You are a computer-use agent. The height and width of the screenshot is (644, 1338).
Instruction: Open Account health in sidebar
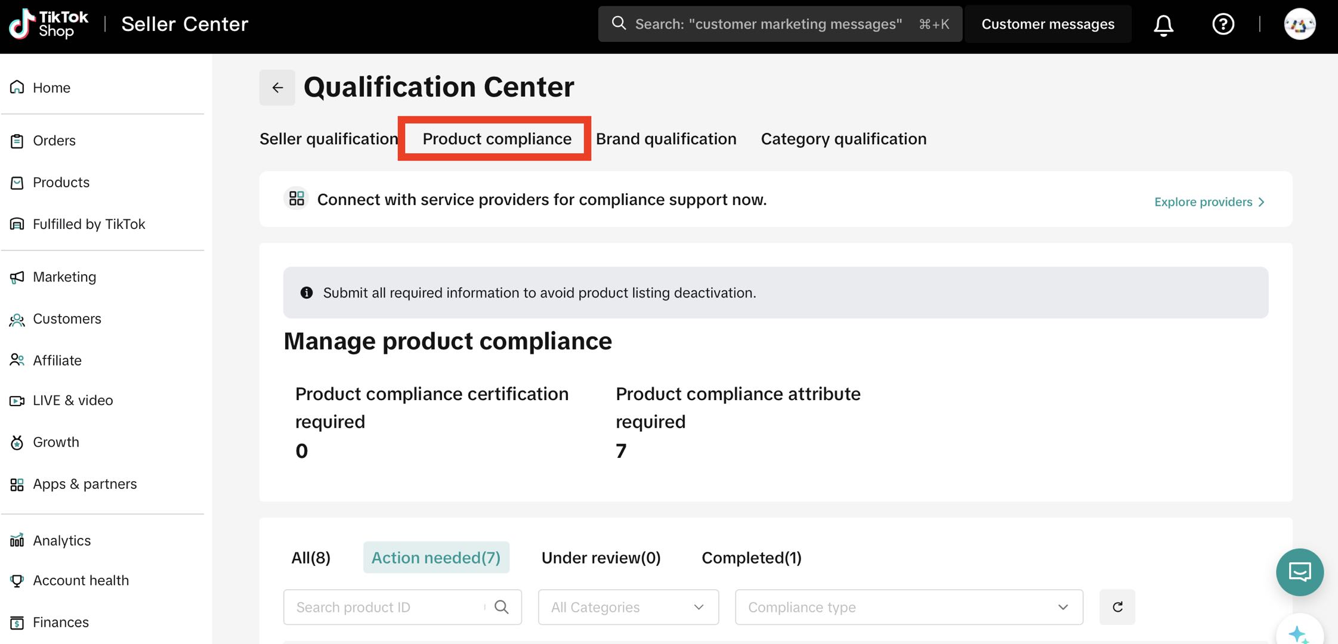click(81, 580)
